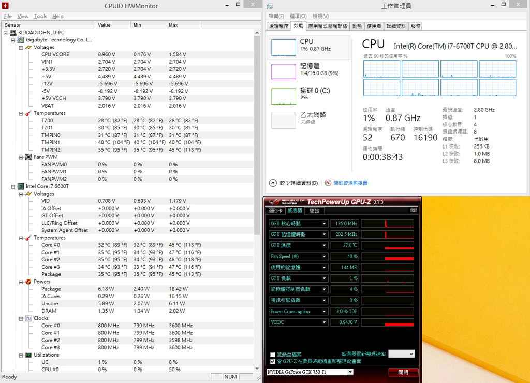This screenshot has height=383, width=530.
Task: Open the 檢視(V) menu in Task Manager
Action: coord(320,16)
